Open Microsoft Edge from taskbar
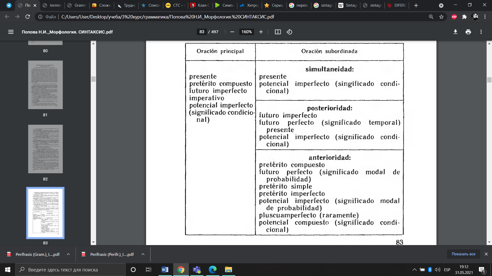Viewport: 492px width, 276px height. (x=213, y=270)
